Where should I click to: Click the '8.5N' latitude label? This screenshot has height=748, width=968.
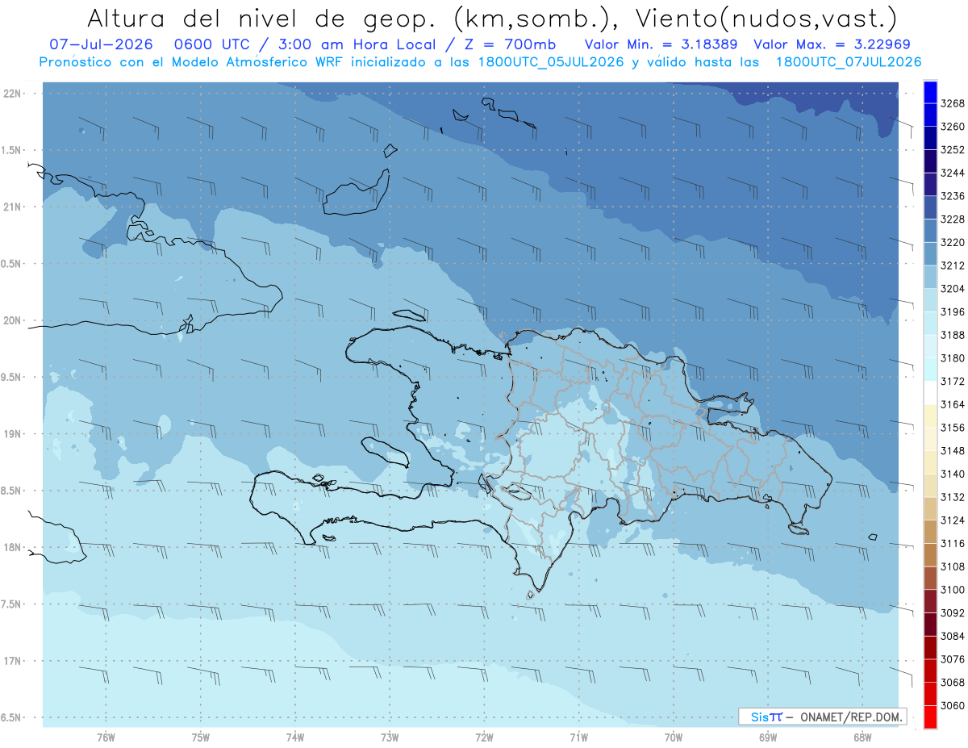pos(12,491)
